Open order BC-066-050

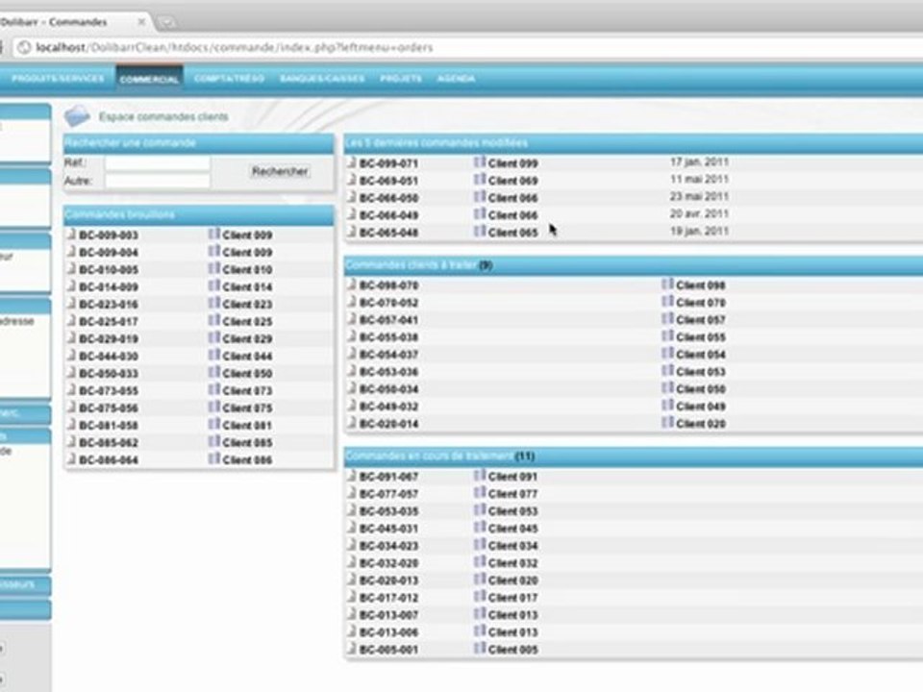click(388, 198)
